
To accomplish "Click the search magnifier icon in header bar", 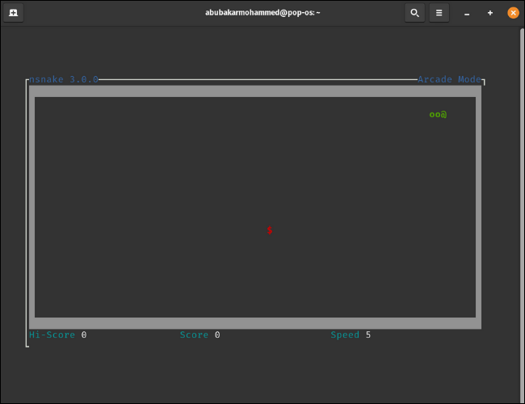I will pos(414,13).
